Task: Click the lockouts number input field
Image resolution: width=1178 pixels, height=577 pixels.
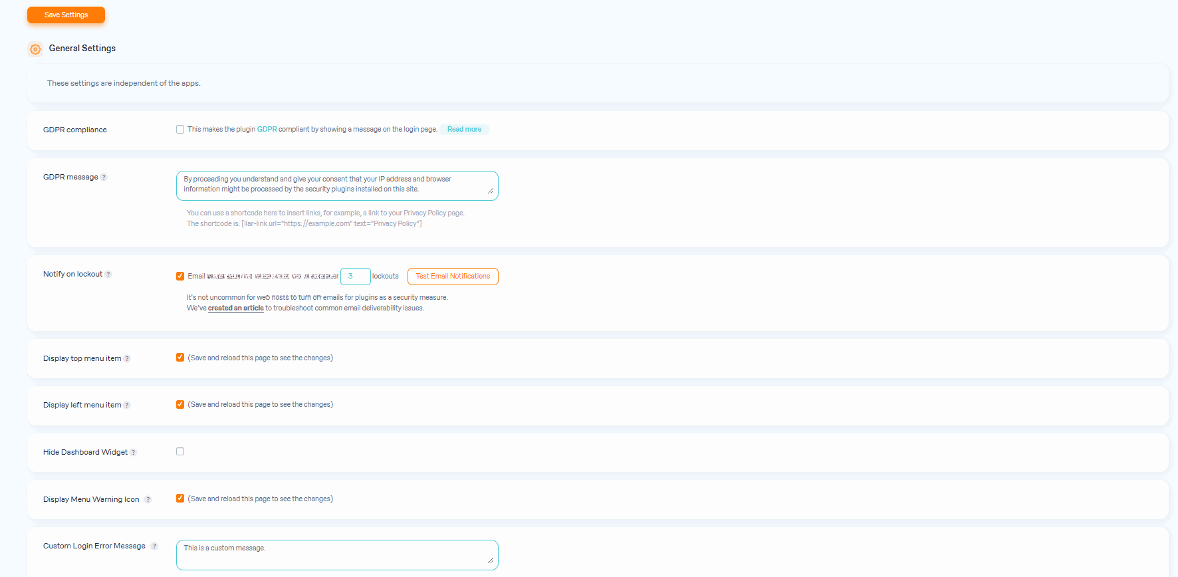Action: (x=355, y=277)
